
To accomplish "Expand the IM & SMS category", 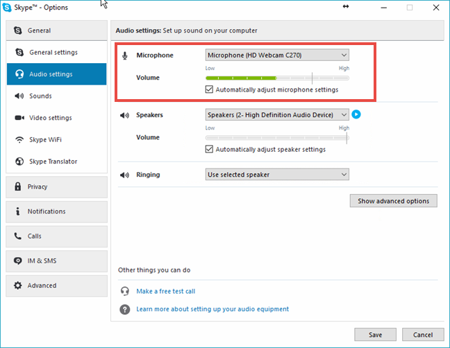I will click(56, 261).
